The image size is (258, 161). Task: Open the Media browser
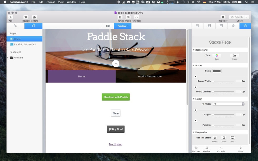click(128, 17)
